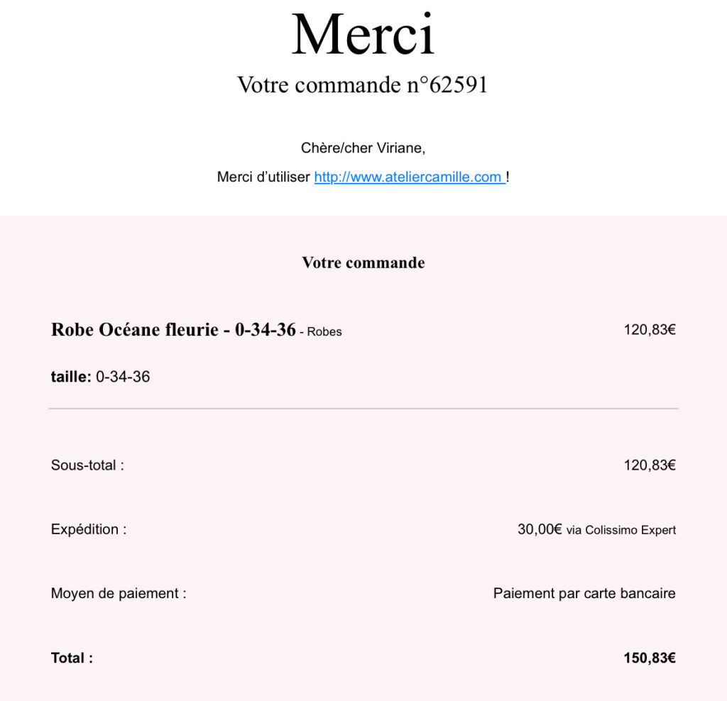727x701 pixels.
Task: Click the Sous-total amount 120,83€
Action: (649, 465)
